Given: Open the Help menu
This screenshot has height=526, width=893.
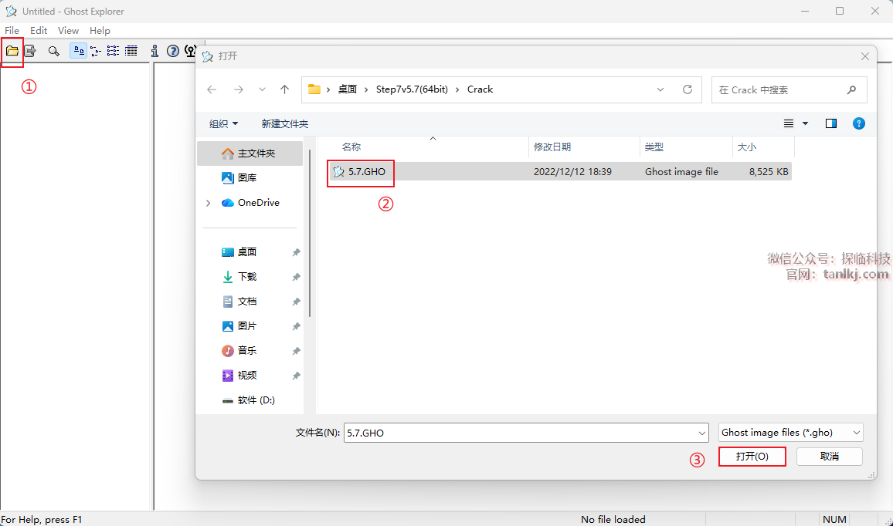Looking at the screenshot, I should [x=100, y=31].
